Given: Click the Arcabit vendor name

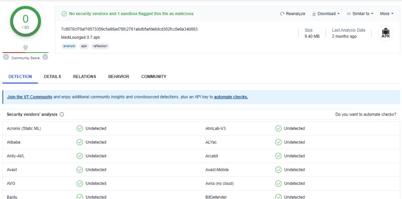Looking at the screenshot, I should pyautogui.click(x=212, y=156).
